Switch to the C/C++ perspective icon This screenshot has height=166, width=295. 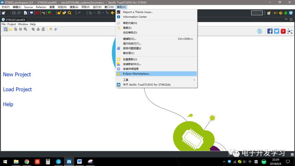[x=276, y=13]
